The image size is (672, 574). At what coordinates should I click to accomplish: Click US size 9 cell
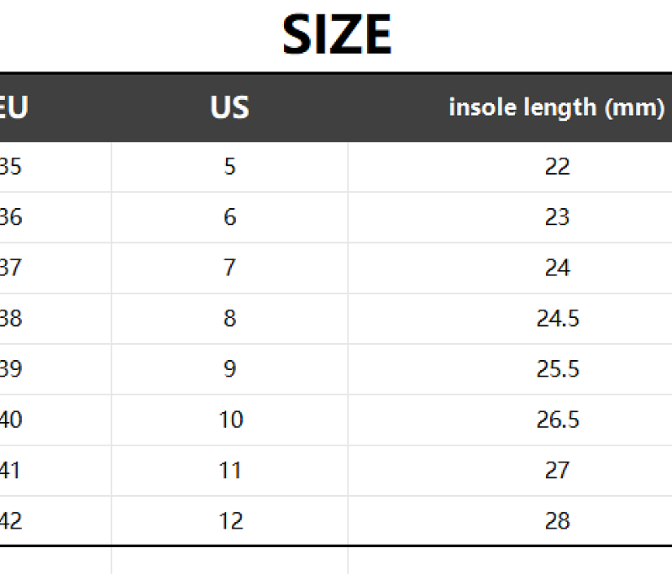229,369
